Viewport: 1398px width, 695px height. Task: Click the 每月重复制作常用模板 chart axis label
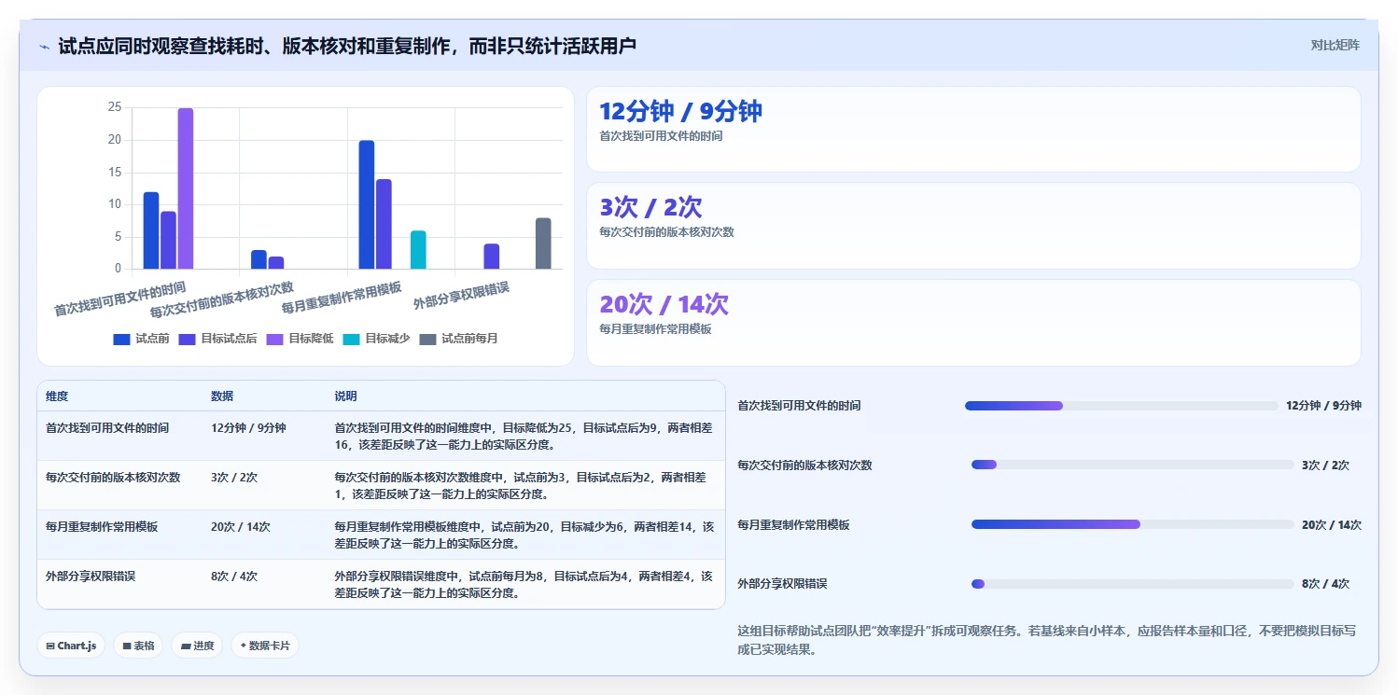pyautogui.click(x=342, y=299)
